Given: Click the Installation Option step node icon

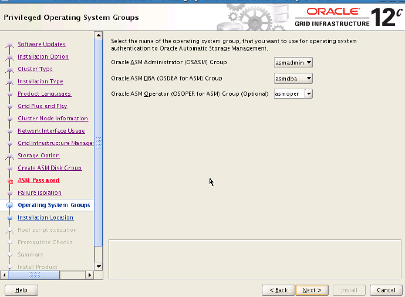Looking at the screenshot, I should tap(10, 57).
